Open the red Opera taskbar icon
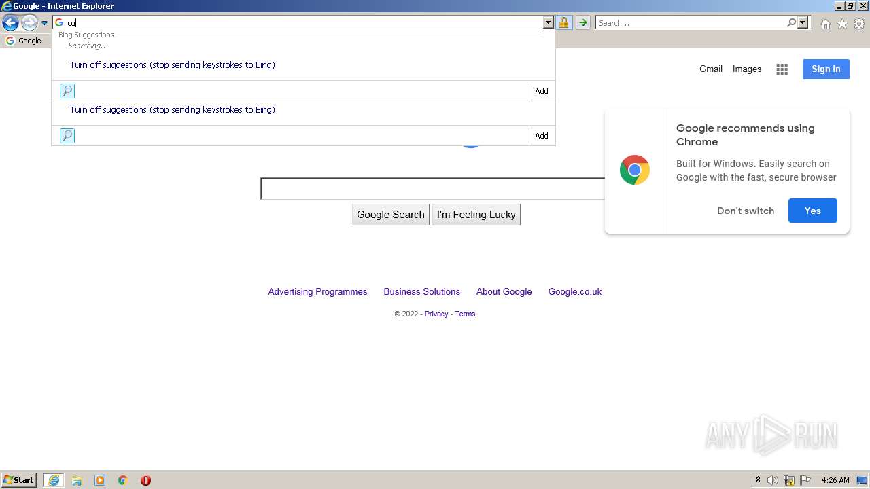Screen dimensions: 870x489 tap(145, 480)
